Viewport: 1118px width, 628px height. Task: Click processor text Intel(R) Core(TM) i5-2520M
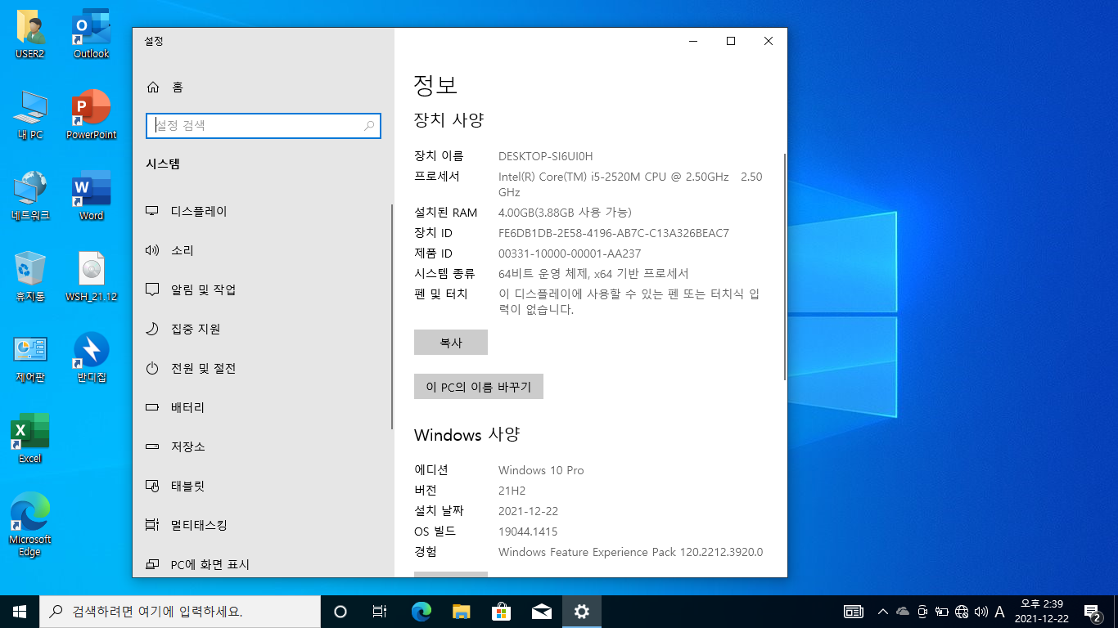(630, 184)
